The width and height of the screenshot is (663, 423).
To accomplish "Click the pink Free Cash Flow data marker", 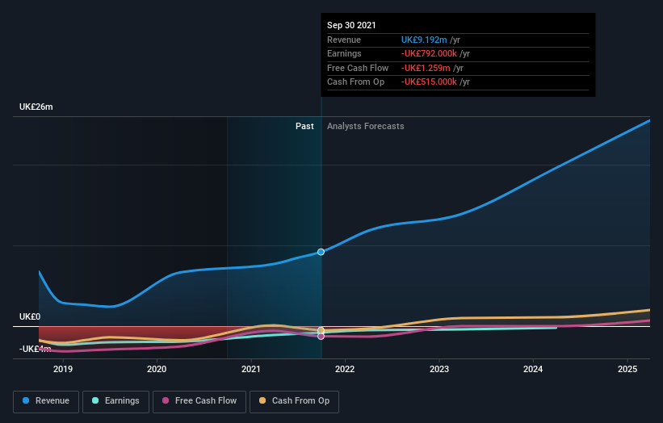I will pos(321,337).
